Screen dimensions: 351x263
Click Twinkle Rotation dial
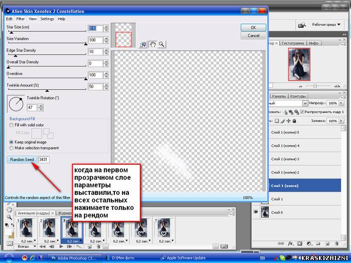click(x=16, y=104)
